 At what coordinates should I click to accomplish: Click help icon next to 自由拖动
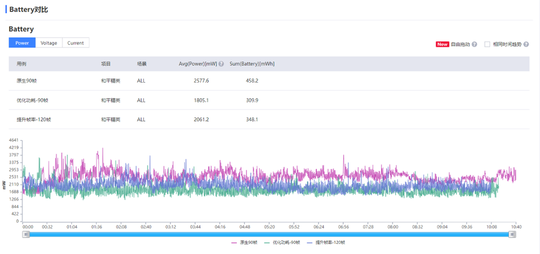[475, 44]
